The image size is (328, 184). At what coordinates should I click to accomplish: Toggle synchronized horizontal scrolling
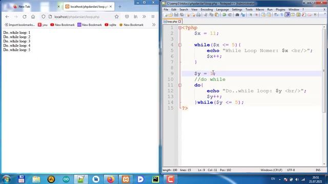269,15
